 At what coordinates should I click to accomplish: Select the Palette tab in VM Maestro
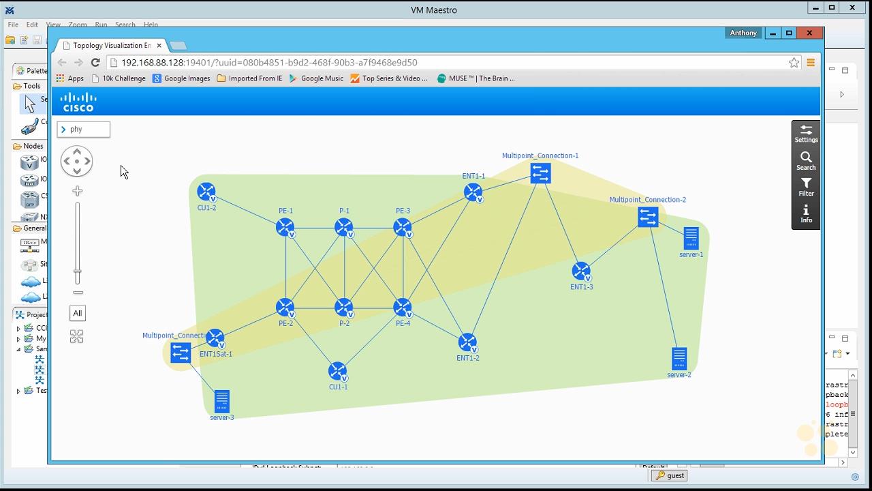31,71
